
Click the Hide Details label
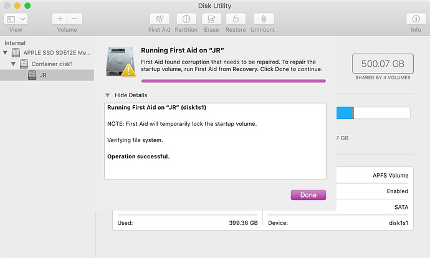[x=131, y=95]
